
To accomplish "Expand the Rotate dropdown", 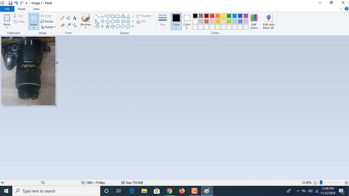I will 55,27.
